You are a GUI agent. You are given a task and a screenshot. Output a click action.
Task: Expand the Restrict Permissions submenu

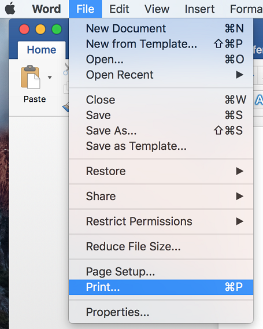161,221
